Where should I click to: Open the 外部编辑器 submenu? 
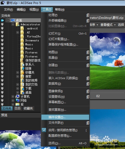[65, 21]
